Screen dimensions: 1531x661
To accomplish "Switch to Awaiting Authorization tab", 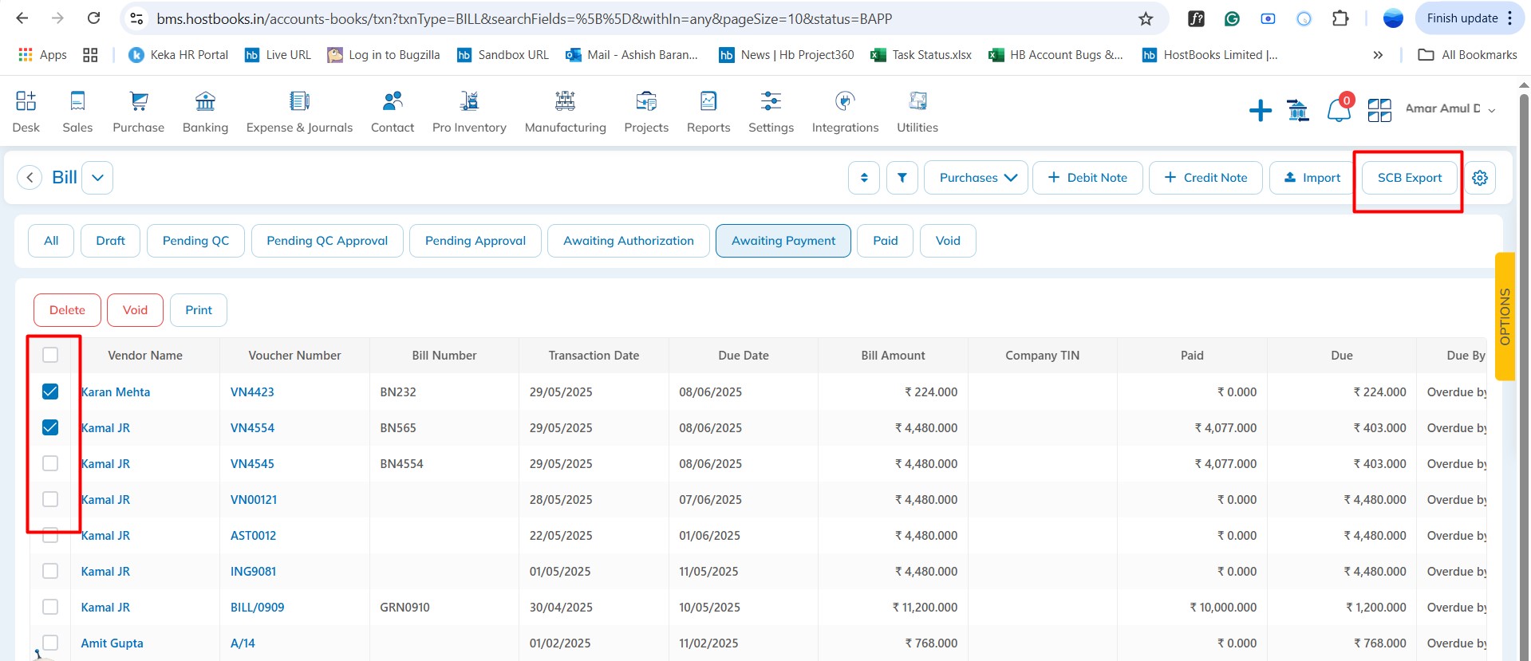I will tap(629, 241).
